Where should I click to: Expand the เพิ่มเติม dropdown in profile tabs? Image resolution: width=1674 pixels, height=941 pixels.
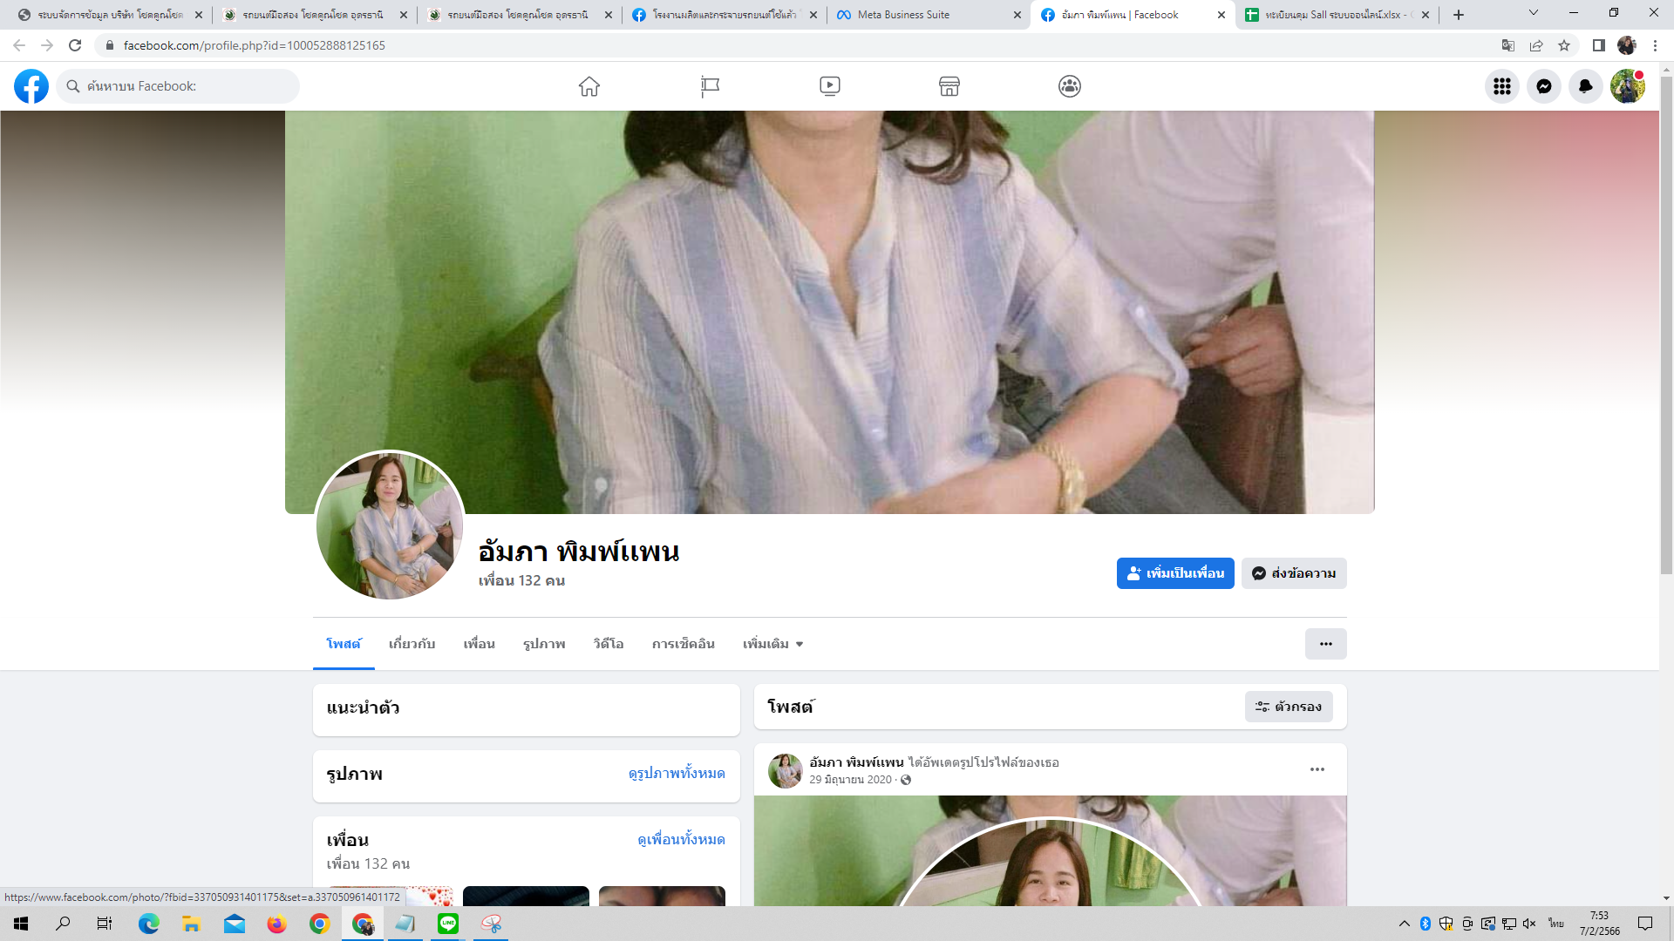click(x=772, y=644)
